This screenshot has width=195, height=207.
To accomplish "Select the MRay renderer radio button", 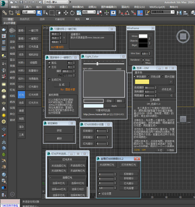I will point(143,63).
